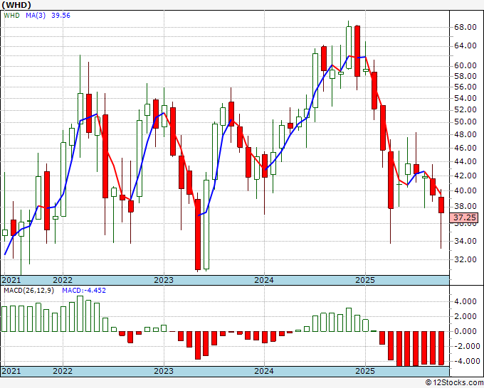The height and width of the screenshot is (388, 484).
Task: Click the moving average value 39.56
Action: (x=60, y=16)
